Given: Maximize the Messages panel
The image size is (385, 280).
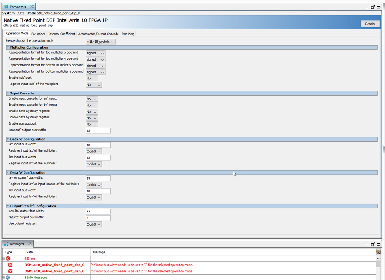Looking at the screenshot, I should pyautogui.click(x=378, y=244).
